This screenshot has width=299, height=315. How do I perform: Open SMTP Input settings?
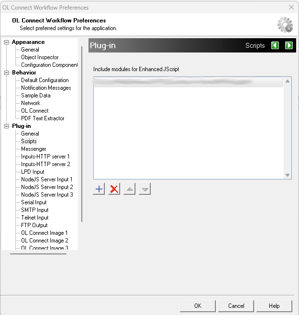[34, 210]
